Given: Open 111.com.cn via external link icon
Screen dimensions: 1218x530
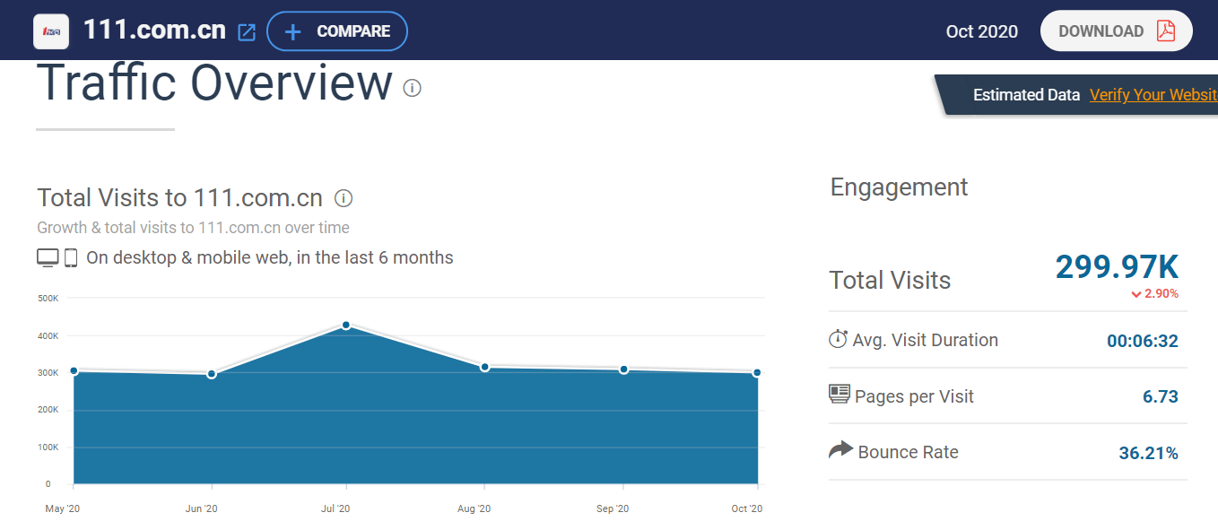Looking at the screenshot, I should pos(247,32).
